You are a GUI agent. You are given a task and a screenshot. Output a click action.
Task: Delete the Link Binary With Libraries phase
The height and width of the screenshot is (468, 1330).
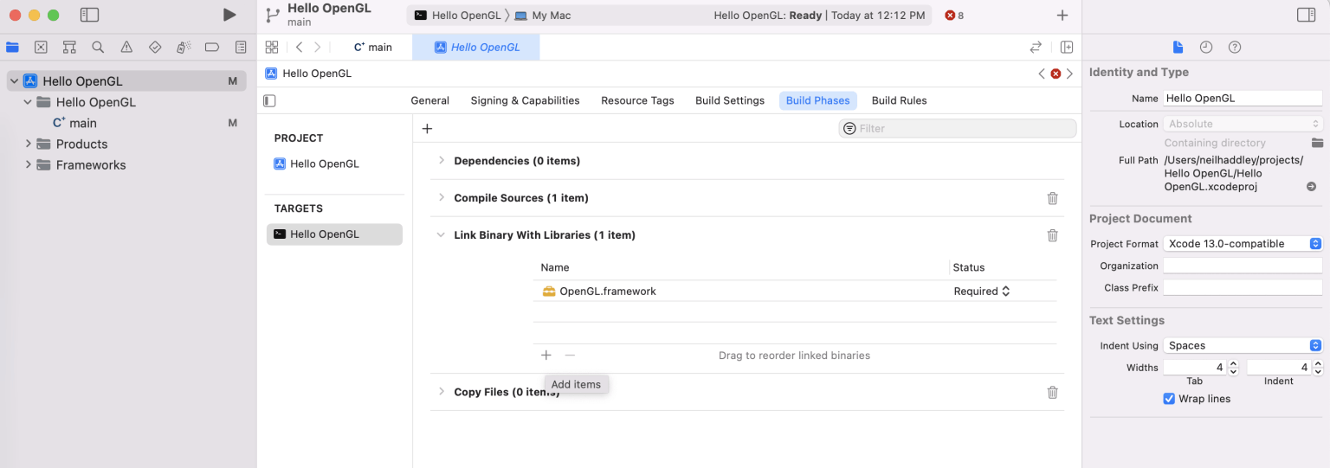point(1053,235)
